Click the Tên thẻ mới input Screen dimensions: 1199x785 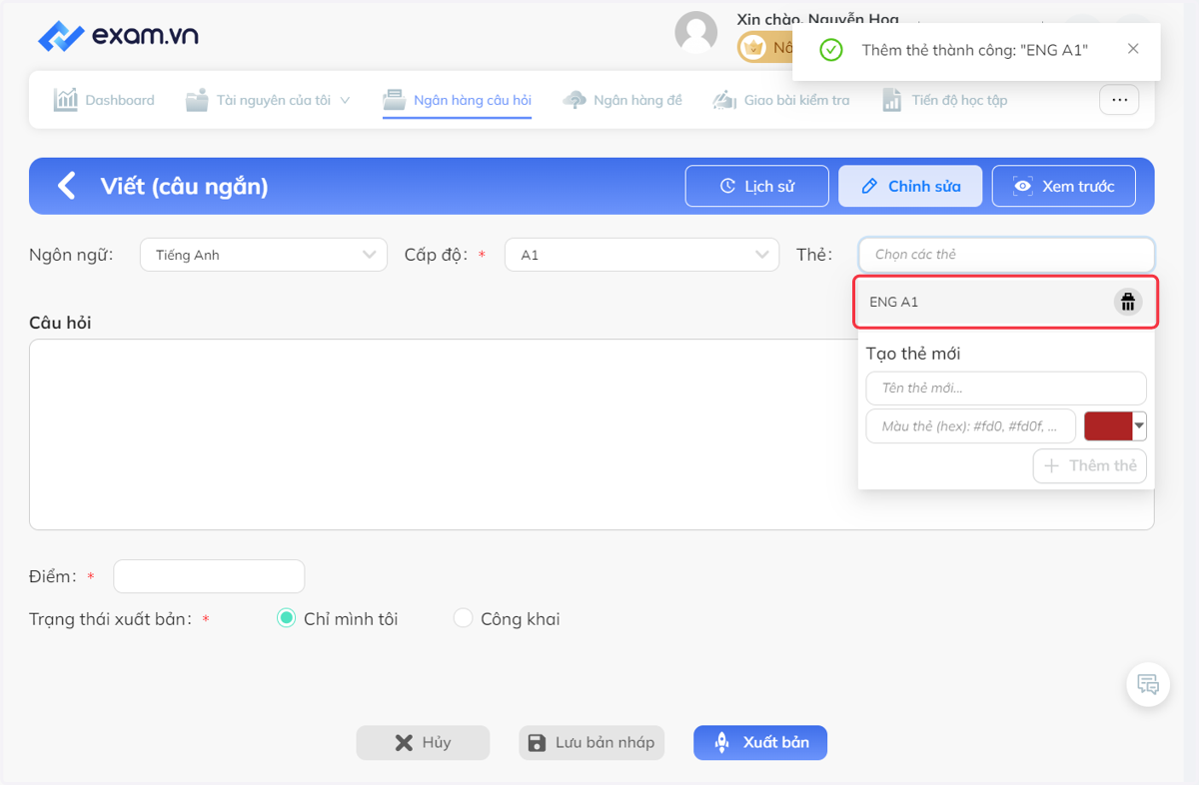pos(1006,388)
